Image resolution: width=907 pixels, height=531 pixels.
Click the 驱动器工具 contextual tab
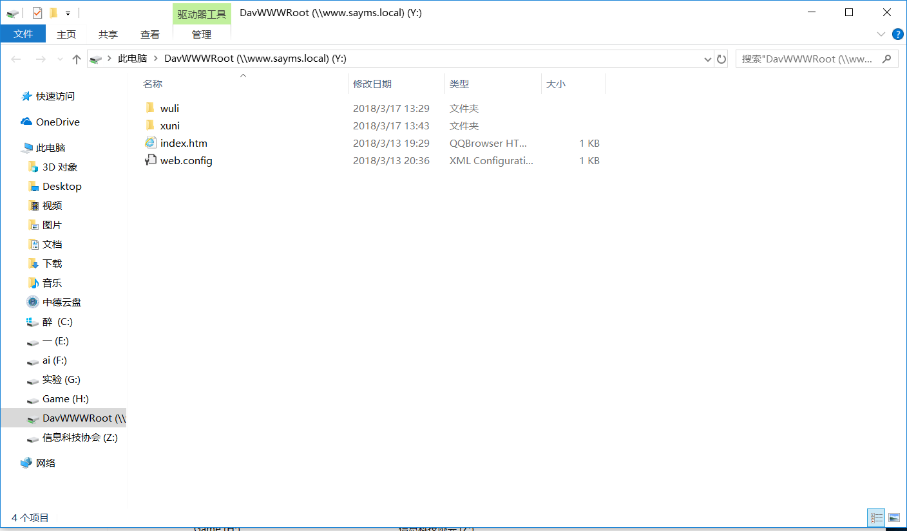coord(202,14)
